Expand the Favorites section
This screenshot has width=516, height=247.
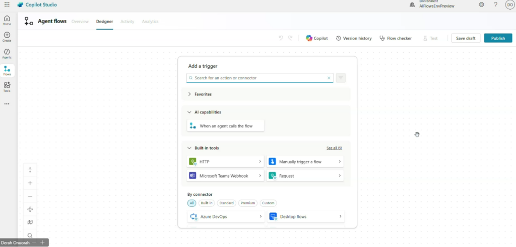pos(190,94)
